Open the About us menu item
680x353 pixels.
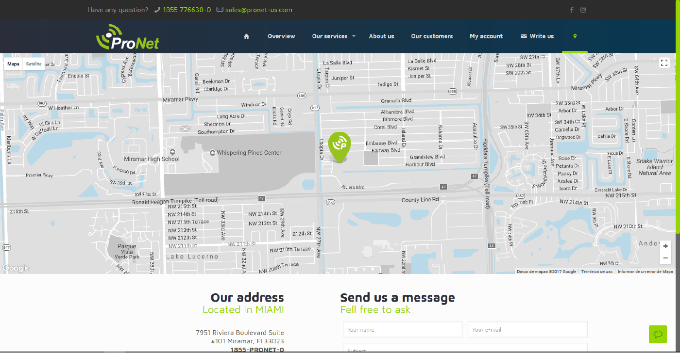click(x=381, y=36)
